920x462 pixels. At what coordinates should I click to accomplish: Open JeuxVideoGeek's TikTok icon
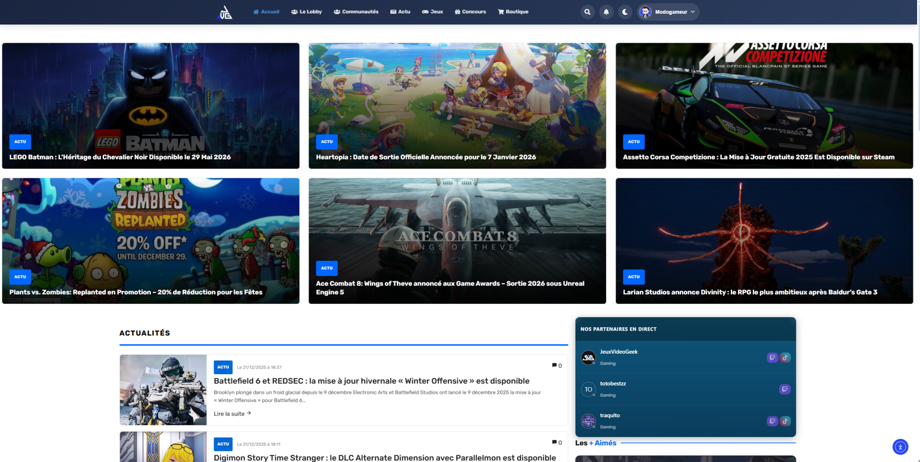click(785, 358)
